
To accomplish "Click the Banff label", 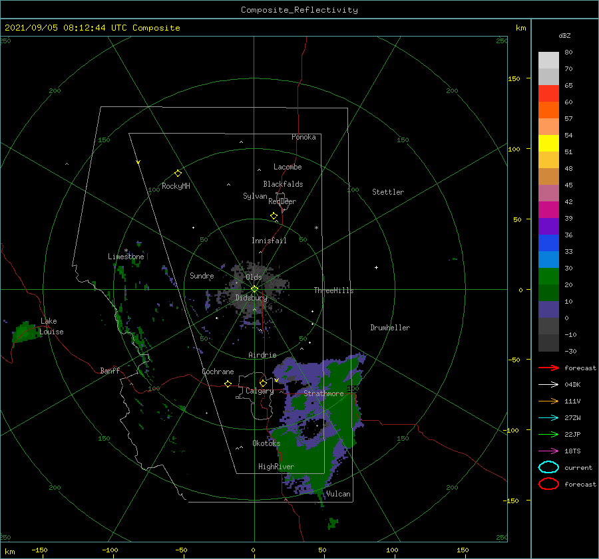I will click(110, 370).
